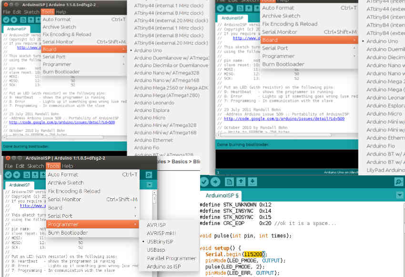
Task: Open Help menu in bottom-left window
Action: [67, 166]
